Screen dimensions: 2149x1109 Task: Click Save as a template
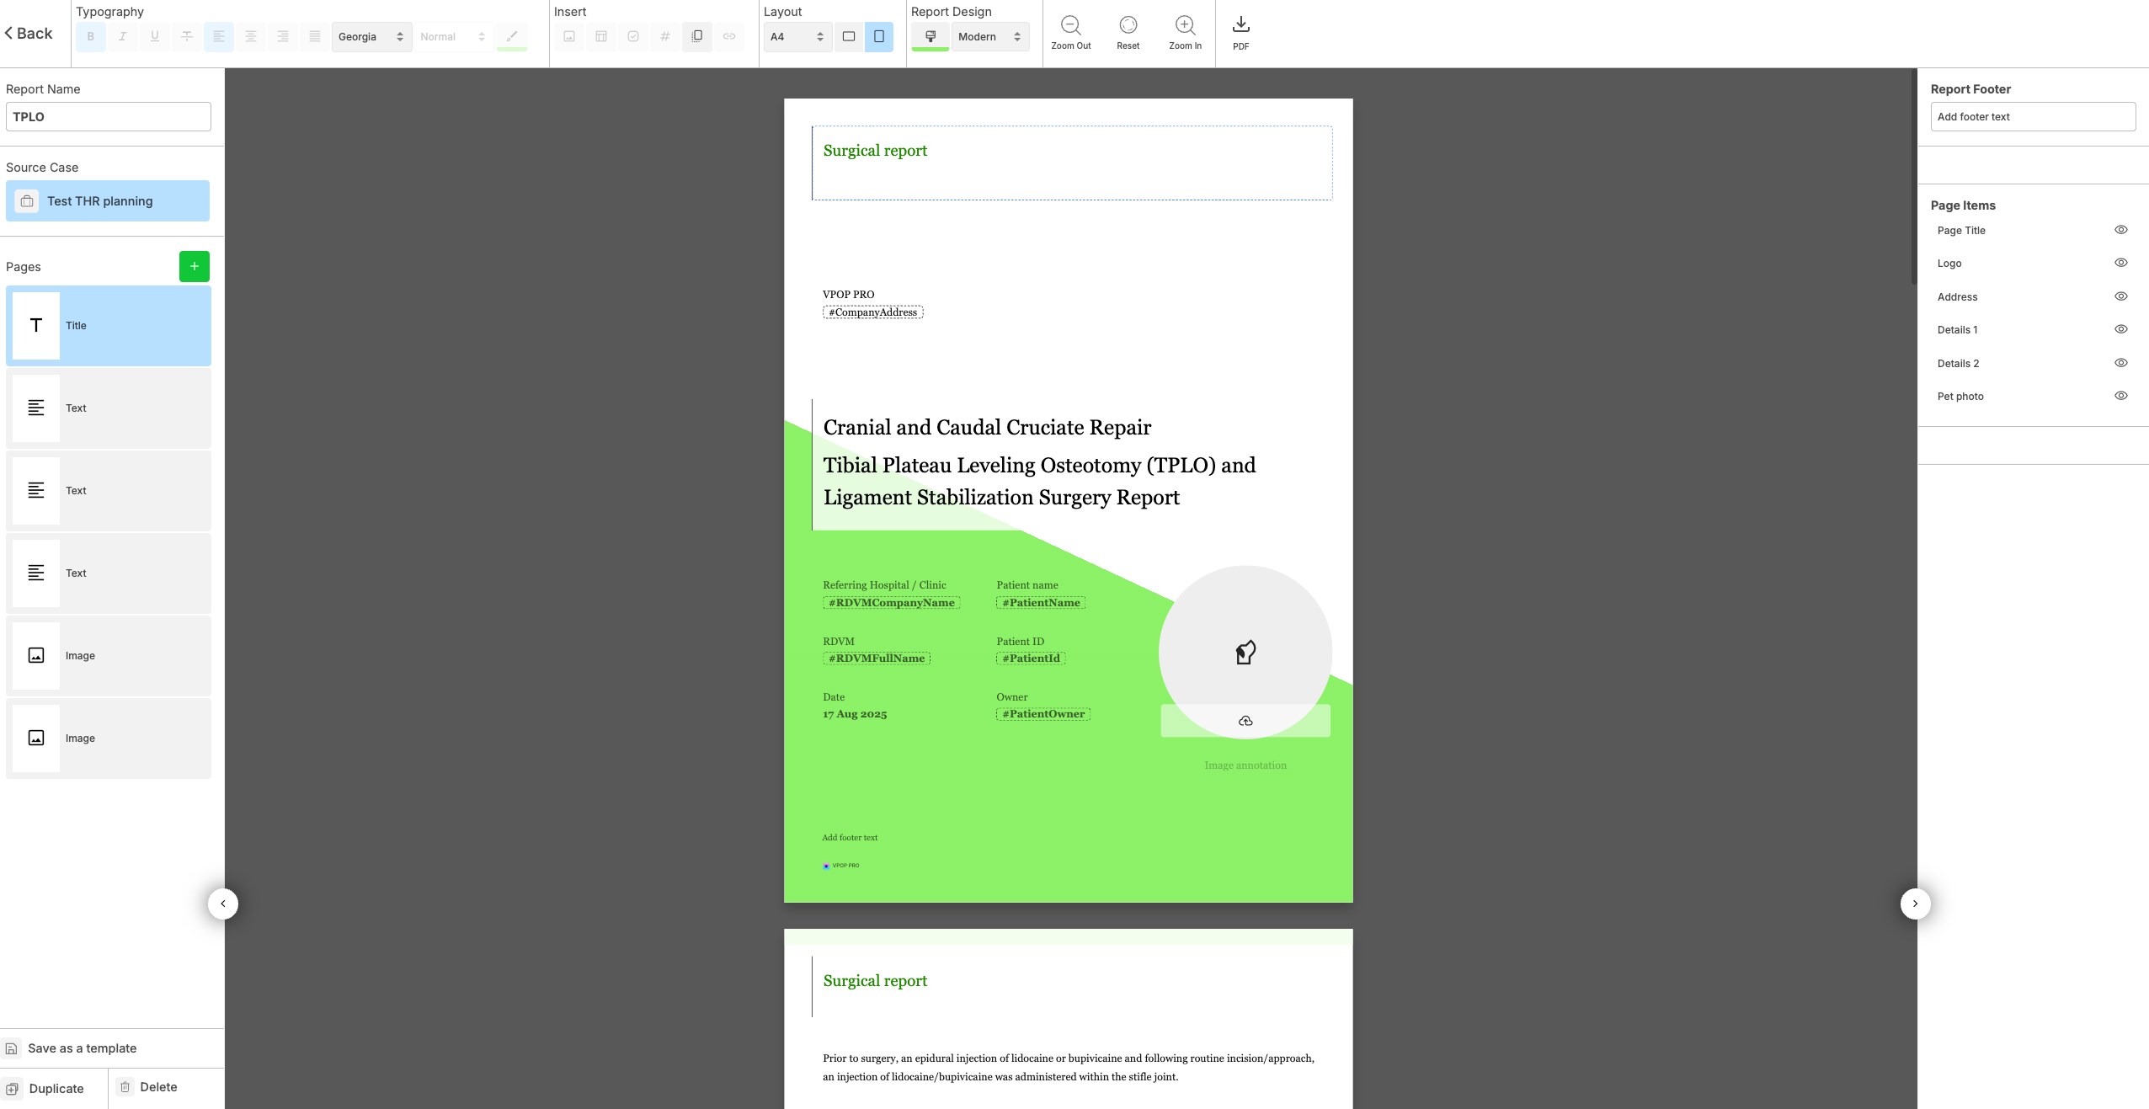(81, 1048)
